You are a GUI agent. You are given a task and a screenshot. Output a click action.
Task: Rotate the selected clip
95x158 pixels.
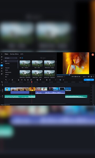[x=22, y=80]
